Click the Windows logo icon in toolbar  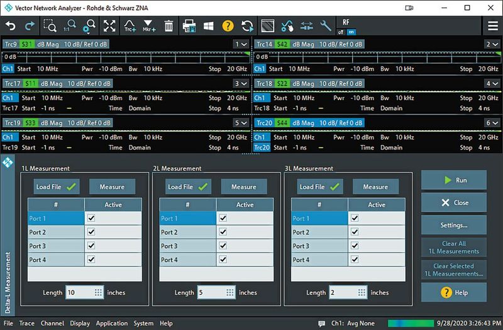pos(209,26)
